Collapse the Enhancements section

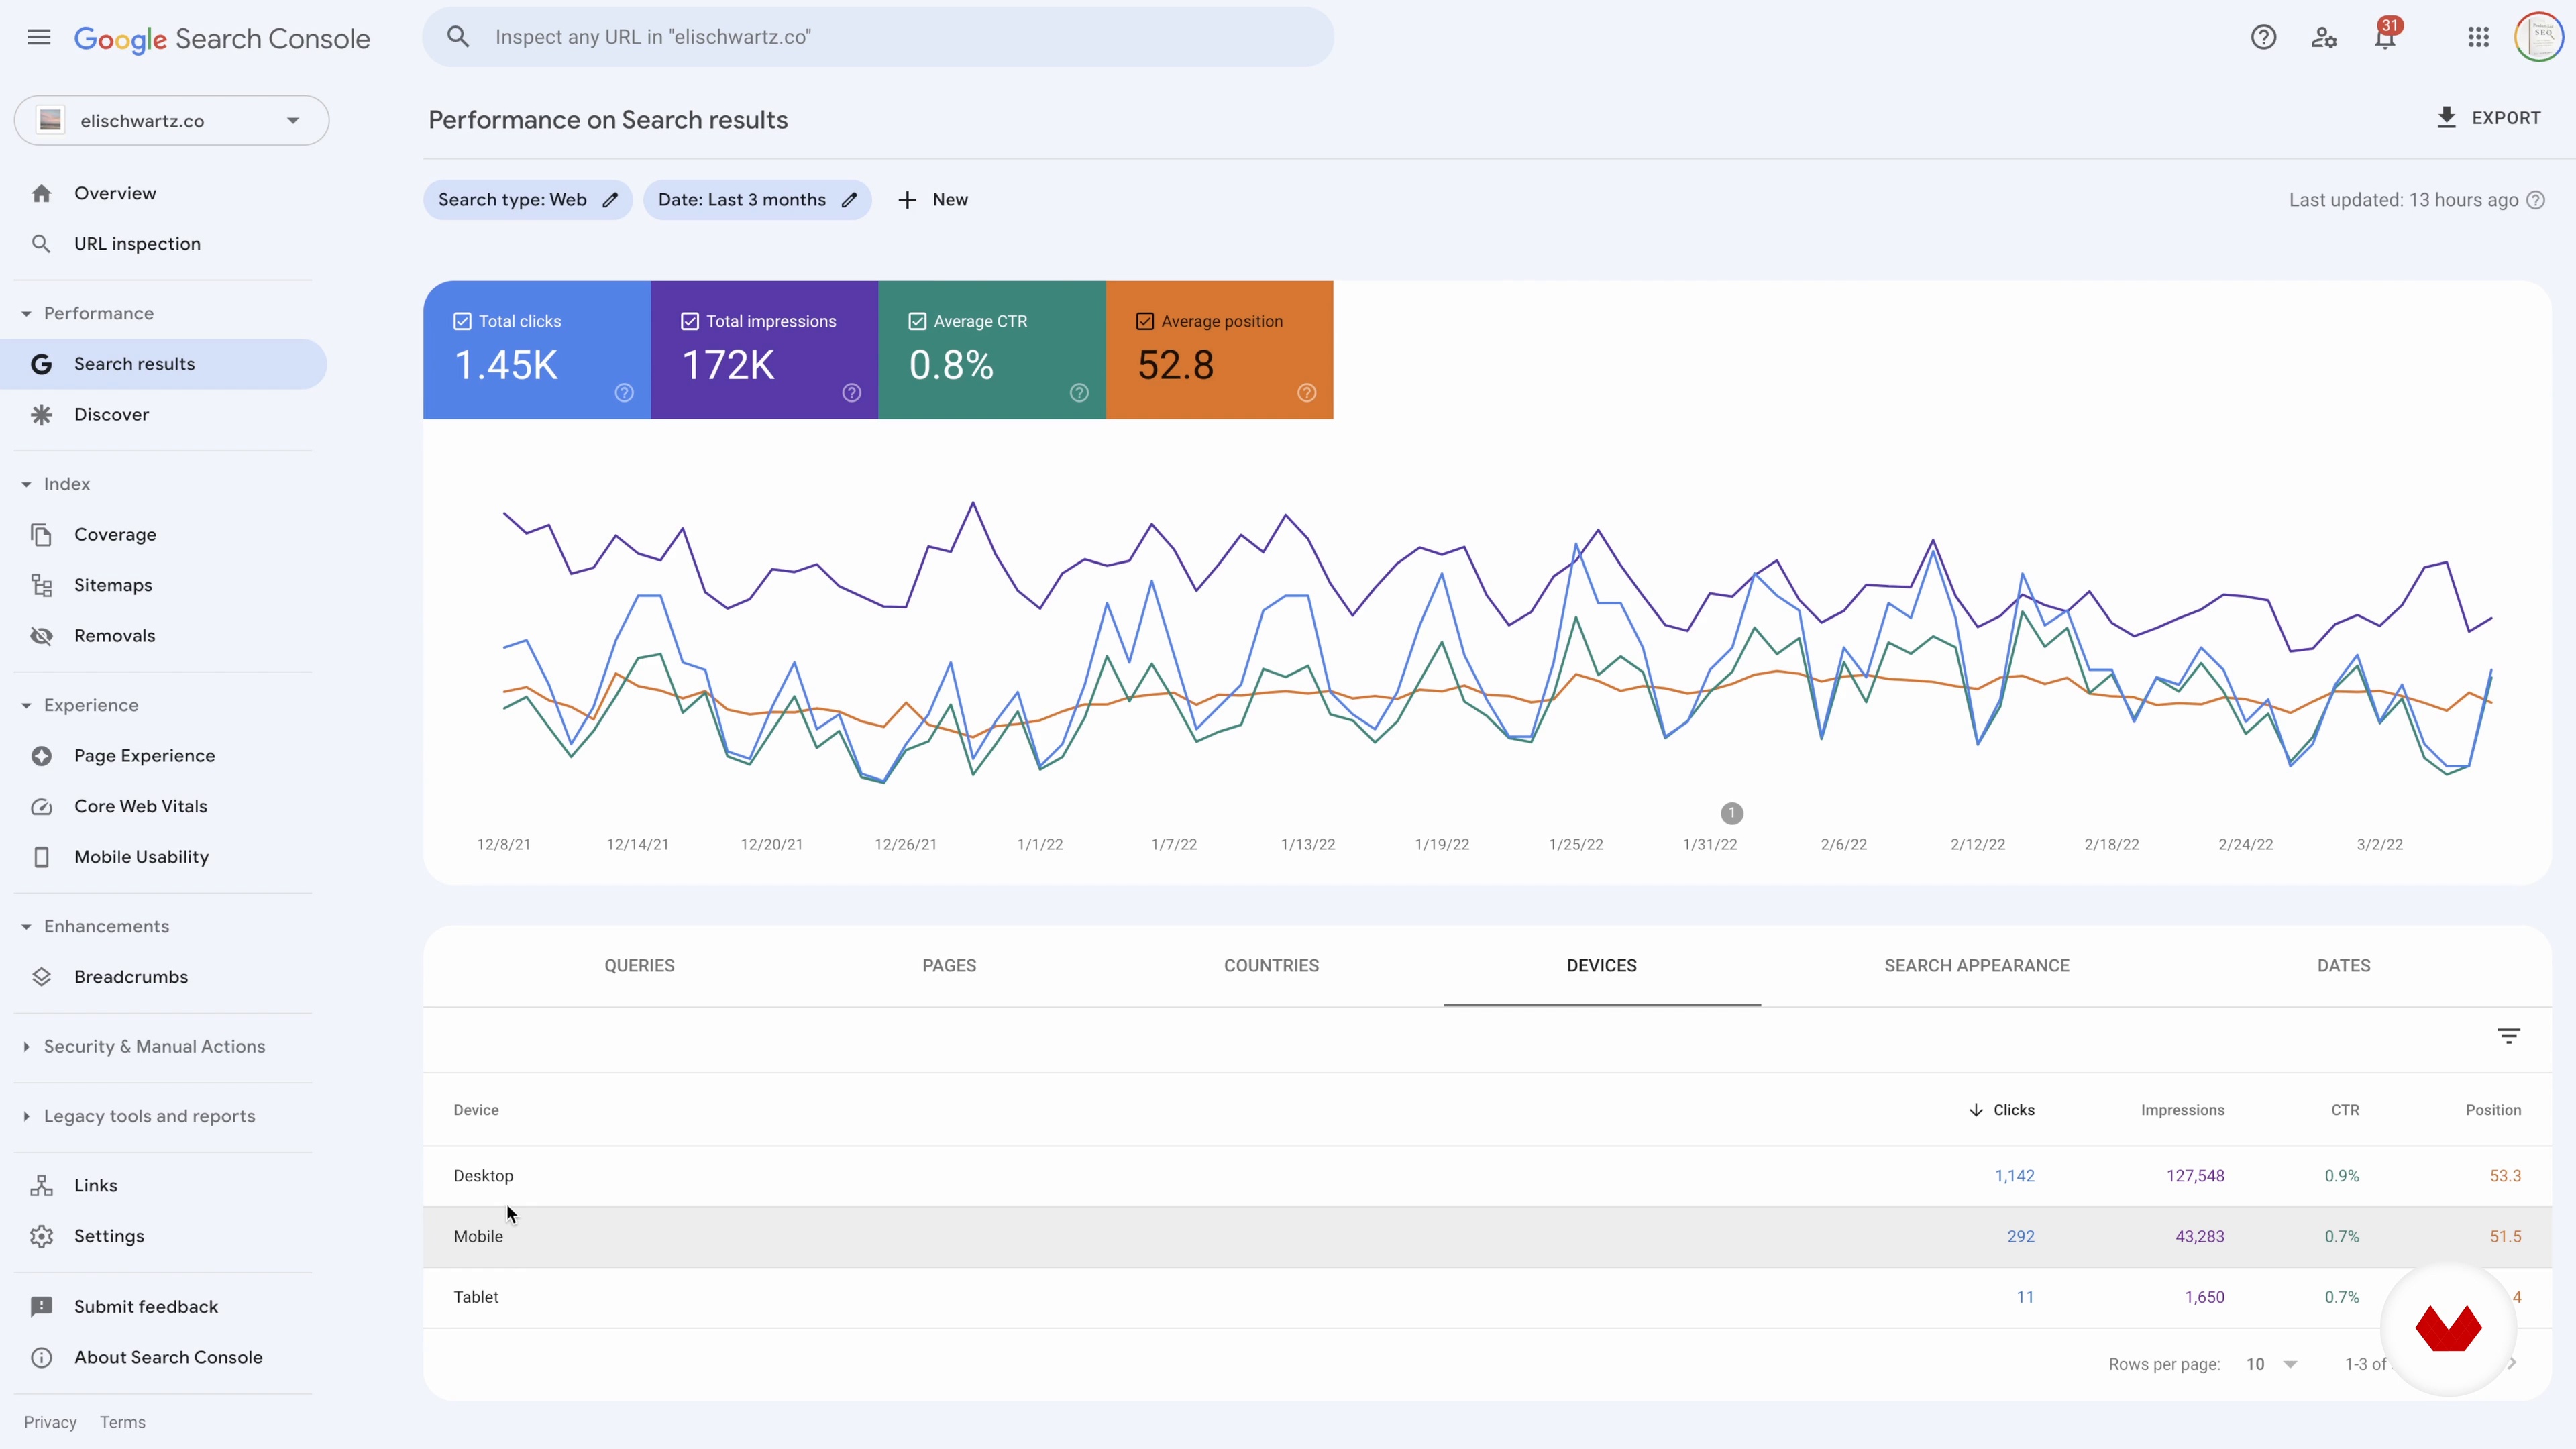[x=26, y=927]
